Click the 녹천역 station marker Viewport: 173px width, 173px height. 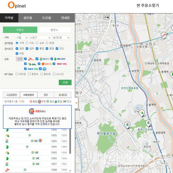[130, 71]
